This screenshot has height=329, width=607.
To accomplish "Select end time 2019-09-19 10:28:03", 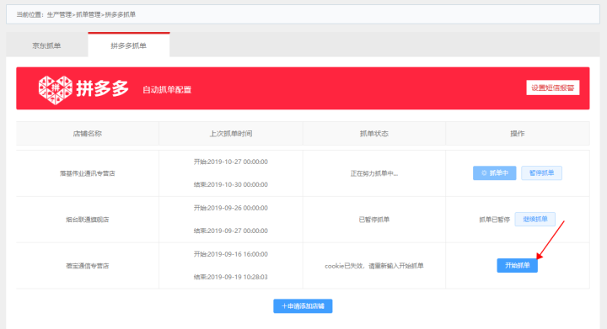I will tap(231, 277).
